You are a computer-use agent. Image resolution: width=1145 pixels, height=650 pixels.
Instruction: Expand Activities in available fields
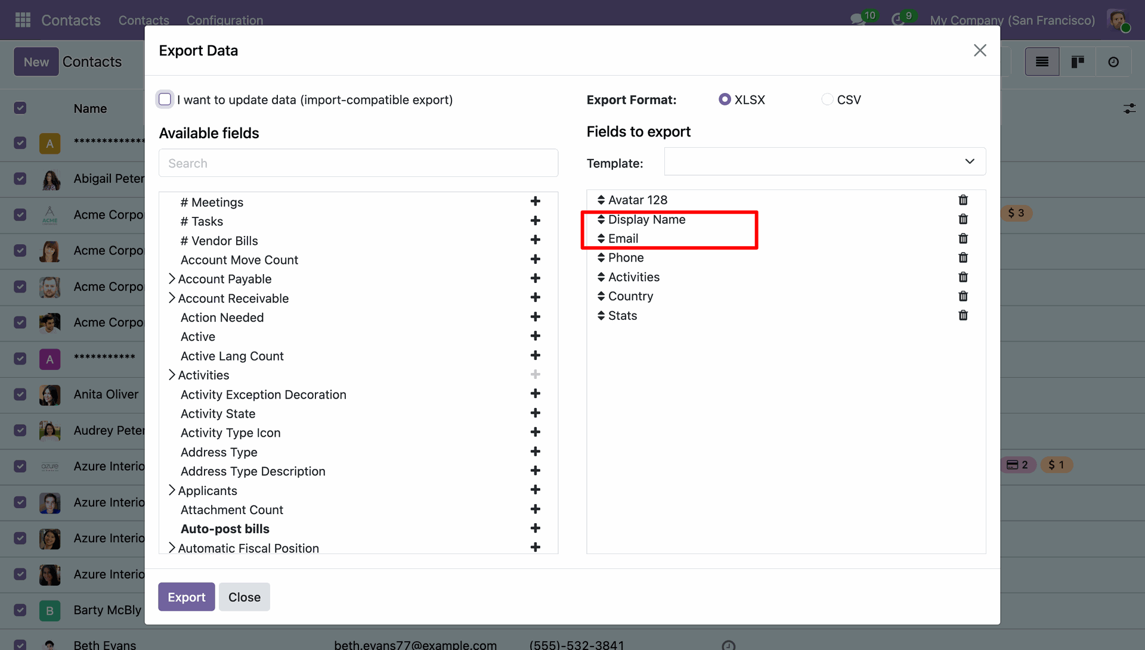click(172, 374)
